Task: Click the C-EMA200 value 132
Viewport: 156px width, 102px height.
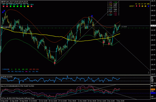Action: [x=26, y=69]
